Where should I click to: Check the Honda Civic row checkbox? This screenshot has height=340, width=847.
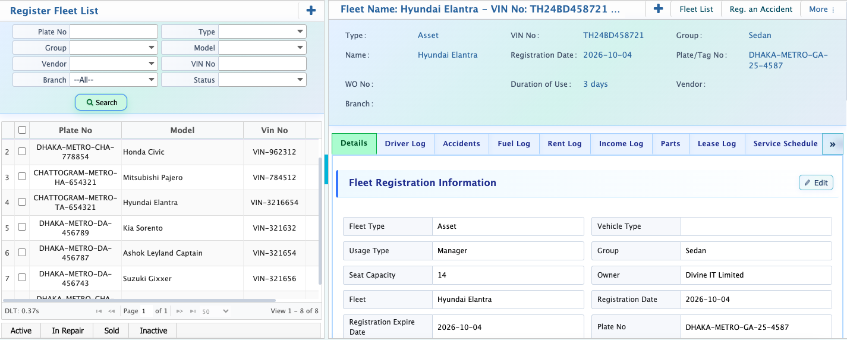[x=22, y=152]
